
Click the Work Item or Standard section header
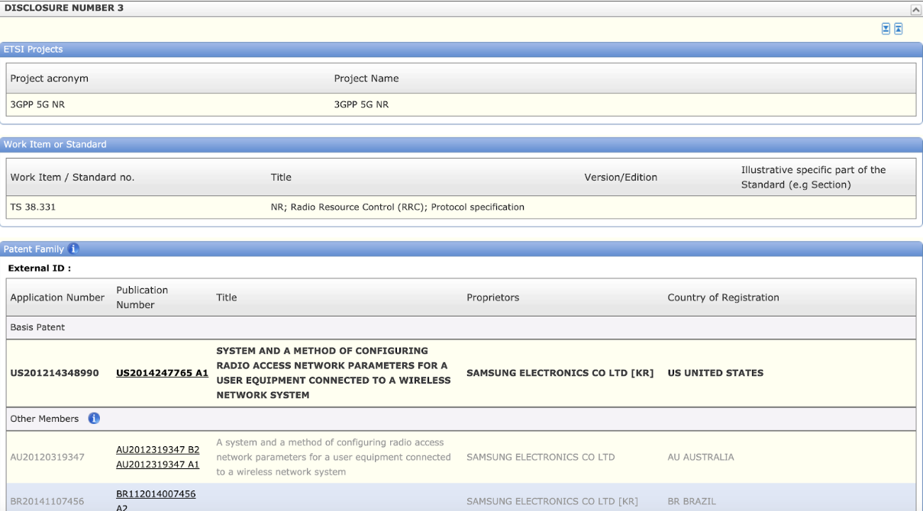(x=461, y=144)
